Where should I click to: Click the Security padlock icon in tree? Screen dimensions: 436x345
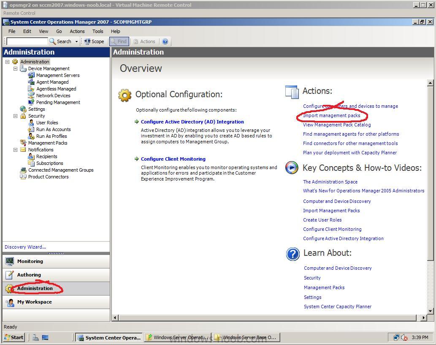click(x=23, y=116)
